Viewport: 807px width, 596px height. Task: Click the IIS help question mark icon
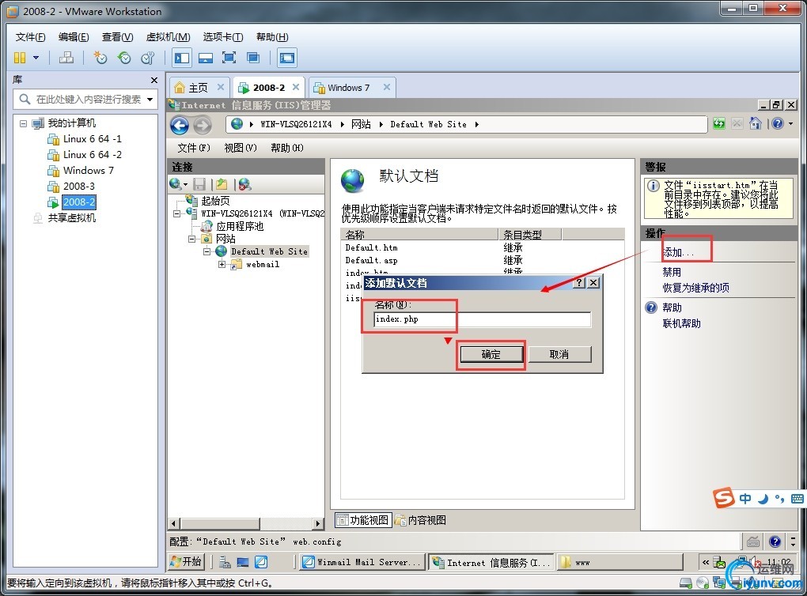778,123
